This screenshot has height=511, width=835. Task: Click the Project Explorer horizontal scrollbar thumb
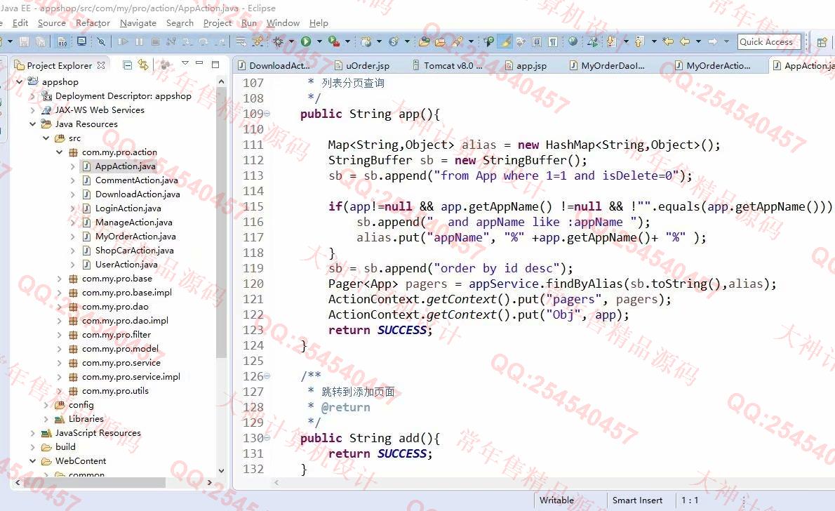coord(95,483)
